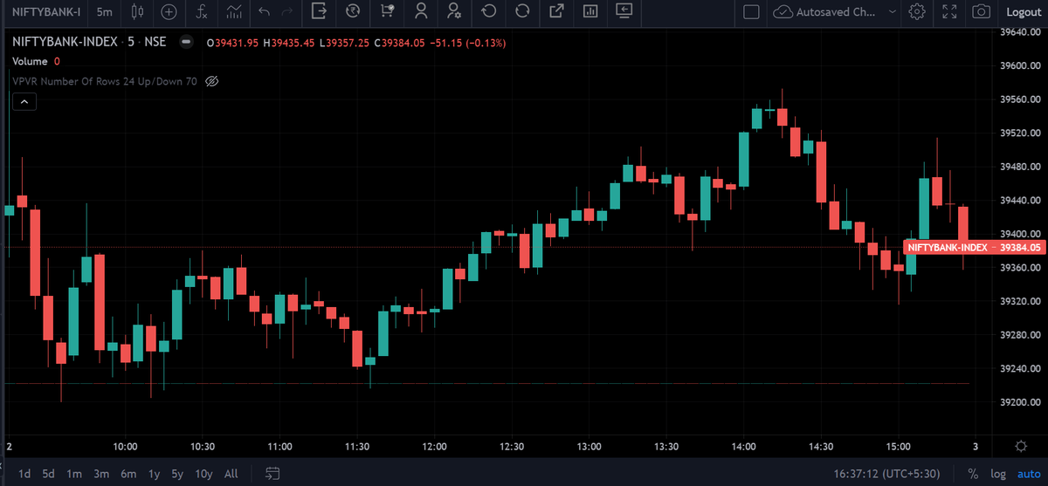Take a chart snapshot with camera icon
This screenshot has width=1048, height=486.
pyautogui.click(x=982, y=12)
